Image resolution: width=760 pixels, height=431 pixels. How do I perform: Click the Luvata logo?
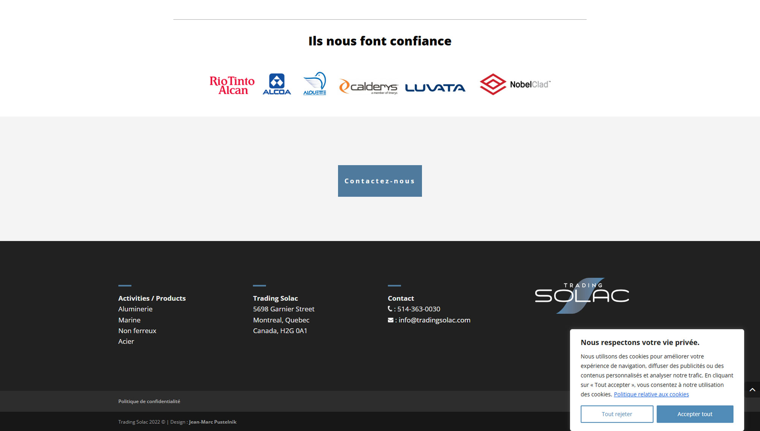click(x=435, y=88)
